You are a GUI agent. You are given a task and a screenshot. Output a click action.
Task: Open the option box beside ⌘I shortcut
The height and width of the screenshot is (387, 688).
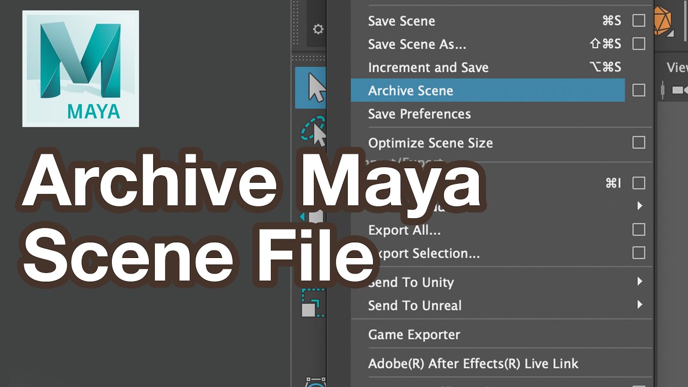[x=639, y=183]
